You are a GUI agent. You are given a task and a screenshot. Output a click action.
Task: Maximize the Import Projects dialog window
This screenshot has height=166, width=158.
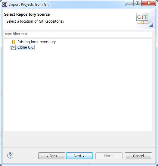138,3
